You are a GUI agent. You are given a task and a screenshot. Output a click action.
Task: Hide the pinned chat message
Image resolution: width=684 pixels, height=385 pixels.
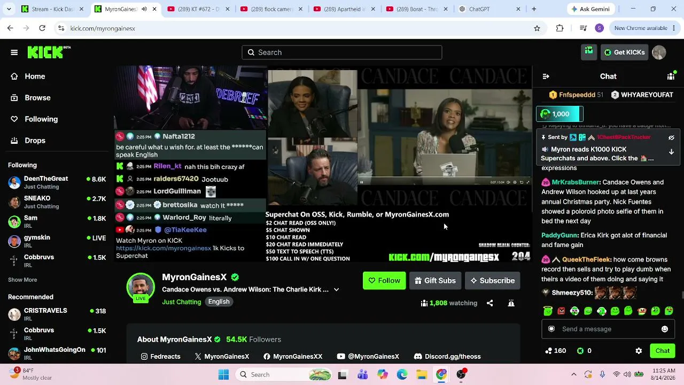click(671, 137)
